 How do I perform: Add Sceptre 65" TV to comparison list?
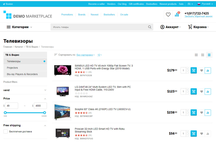[208, 113]
